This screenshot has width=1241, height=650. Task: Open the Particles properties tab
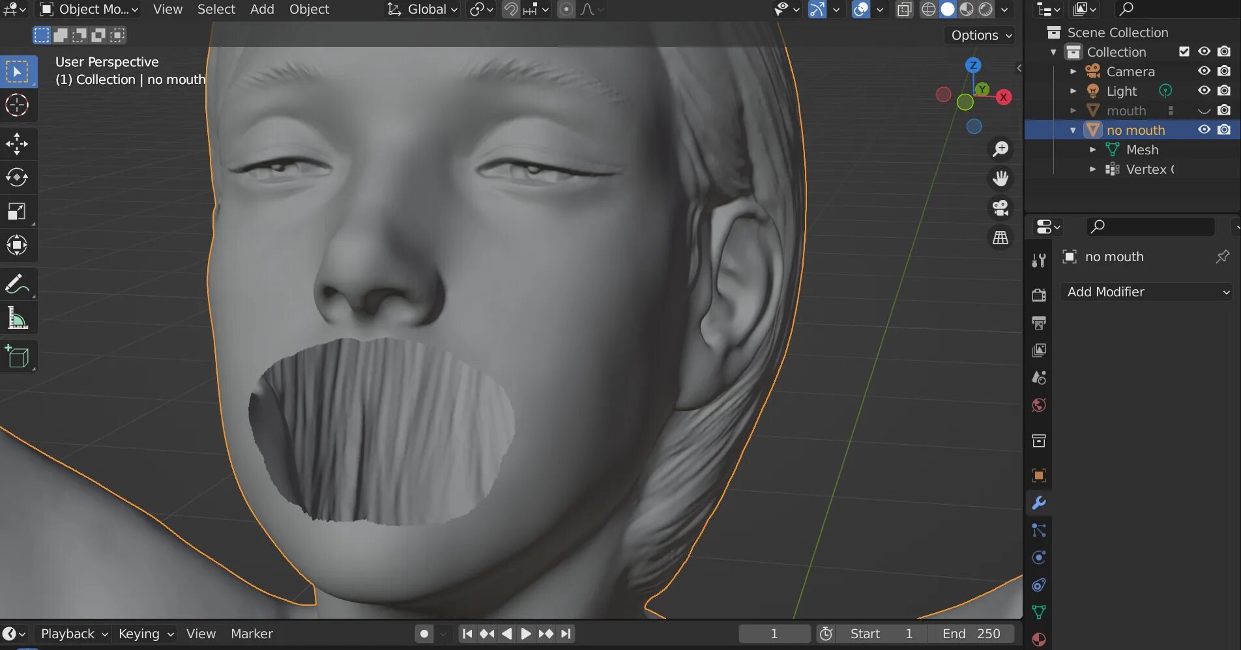tap(1039, 530)
